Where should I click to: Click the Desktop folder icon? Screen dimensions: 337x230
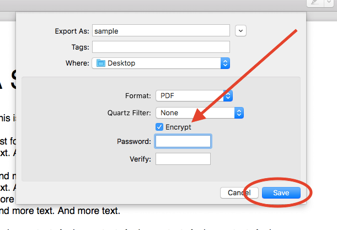tap(100, 63)
